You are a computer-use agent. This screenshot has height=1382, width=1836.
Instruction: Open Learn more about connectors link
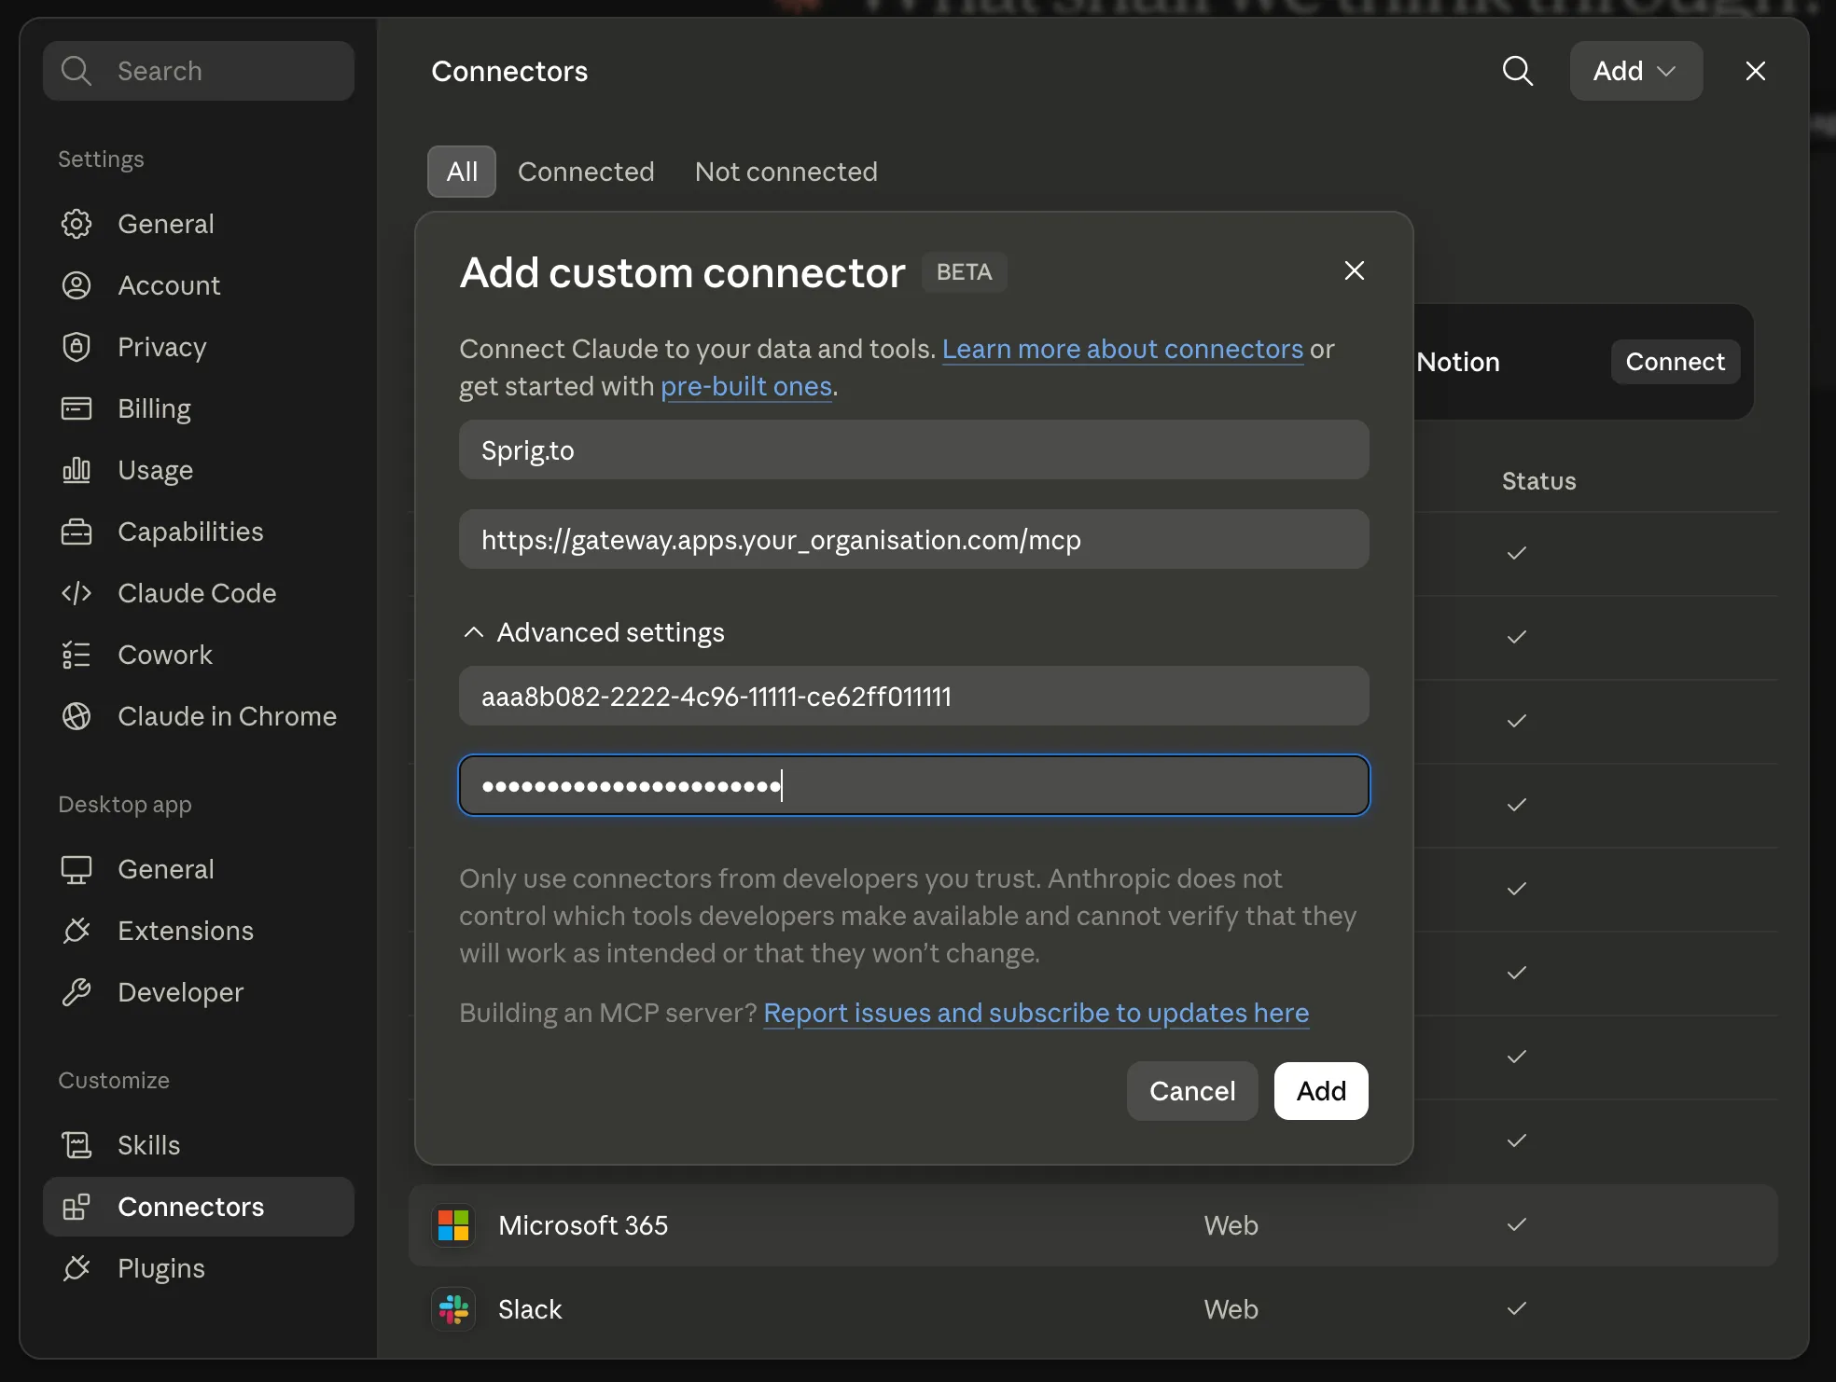[1122, 349]
